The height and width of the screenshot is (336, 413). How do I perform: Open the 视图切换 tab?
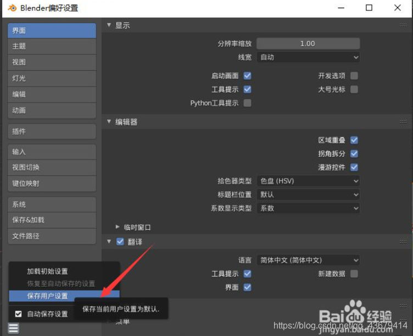click(52, 168)
